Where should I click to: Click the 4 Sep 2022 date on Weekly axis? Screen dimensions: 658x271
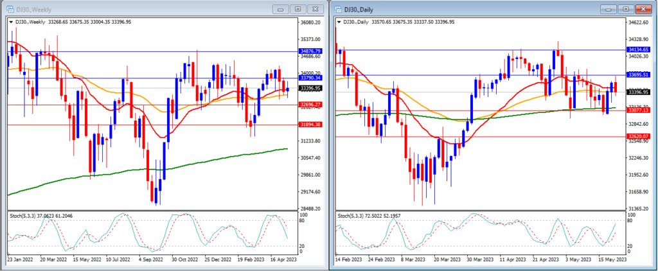tap(150, 259)
